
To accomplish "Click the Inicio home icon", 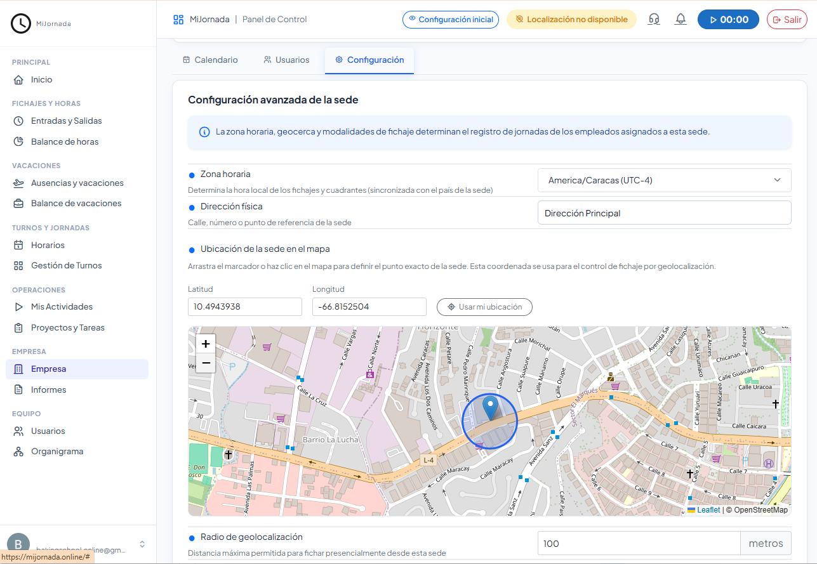I will pyautogui.click(x=18, y=80).
